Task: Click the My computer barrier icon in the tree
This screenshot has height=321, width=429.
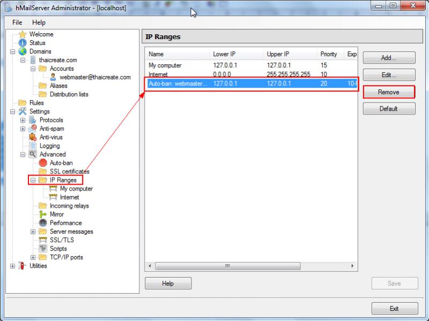Action: click(x=53, y=189)
